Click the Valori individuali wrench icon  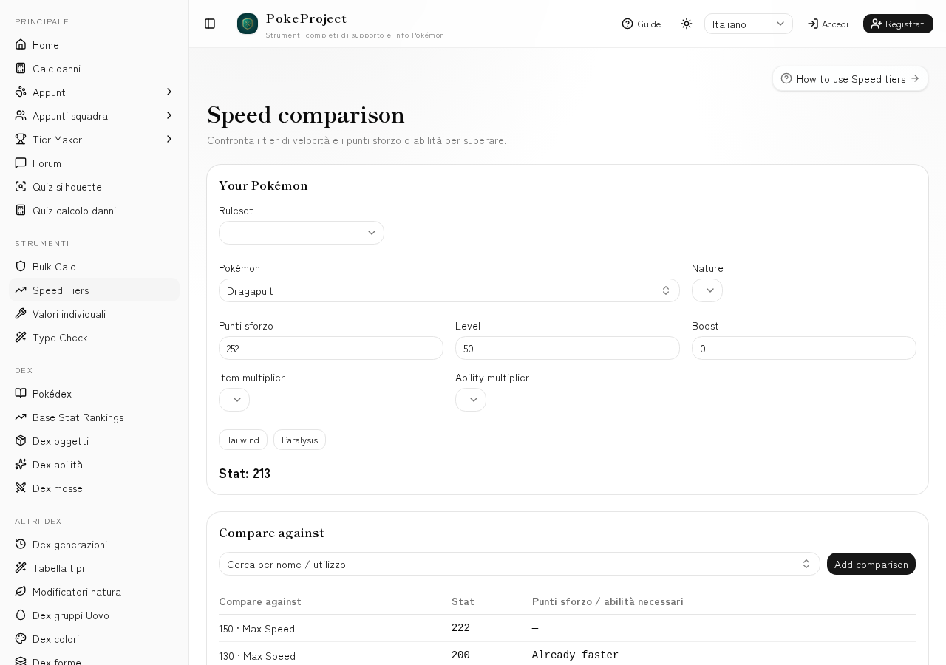(21, 314)
